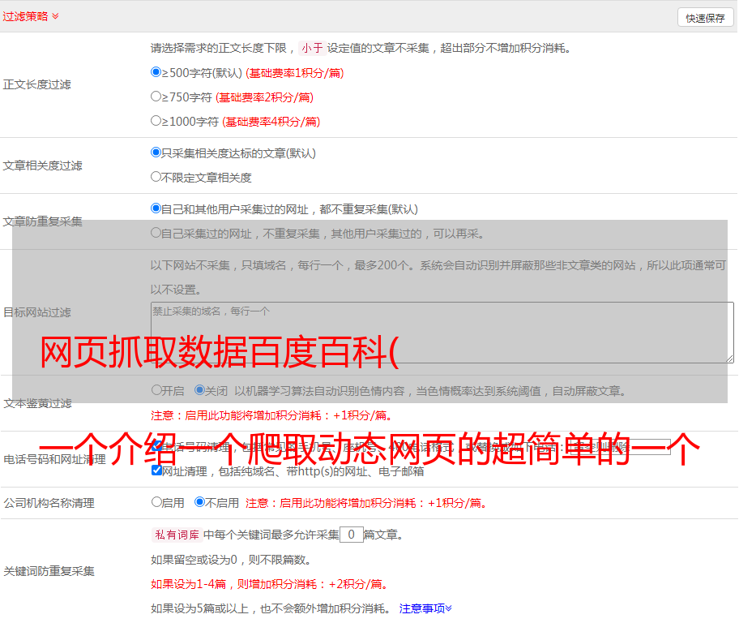This screenshot has height=623, width=739.
Task: Collapse the 过滤策略 section header
Action: coord(31,16)
